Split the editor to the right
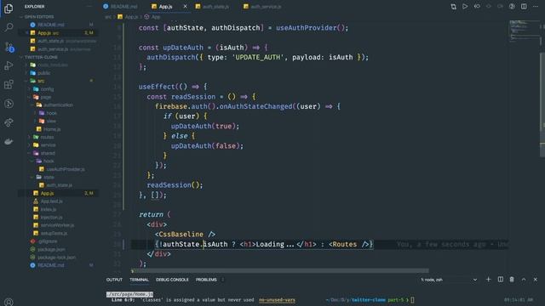 pyautogui.click(x=524, y=6)
